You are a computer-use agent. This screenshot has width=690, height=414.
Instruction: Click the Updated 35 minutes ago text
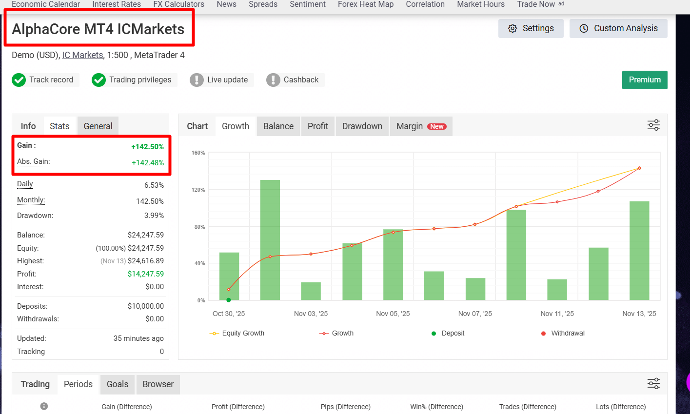[138, 338]
